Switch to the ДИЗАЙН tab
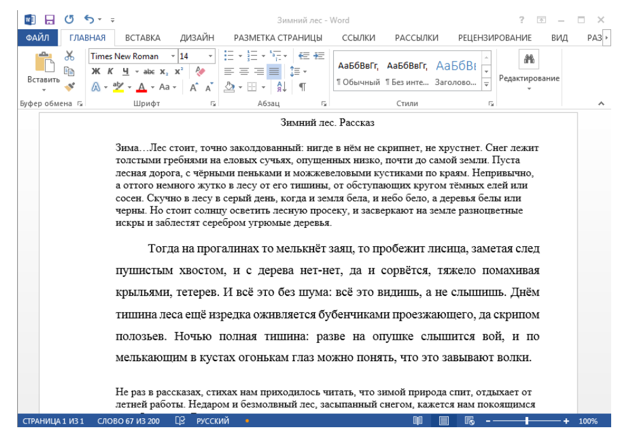 (197, 38)
